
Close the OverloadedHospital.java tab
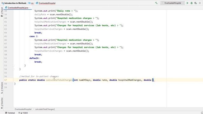pos(30,8)
